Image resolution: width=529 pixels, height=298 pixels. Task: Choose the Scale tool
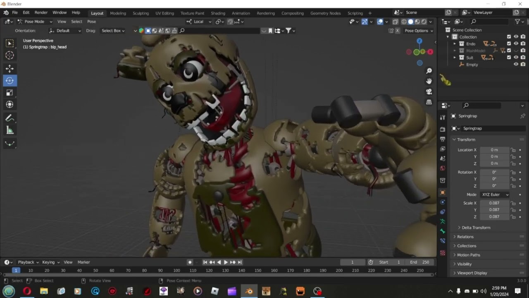[10, 93]
